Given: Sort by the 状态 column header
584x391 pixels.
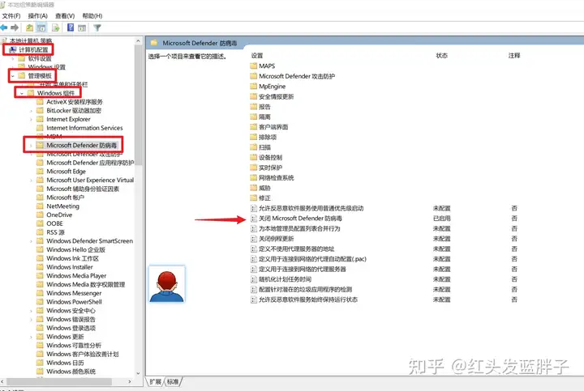Looking at the screenshot, I should 442,55.
